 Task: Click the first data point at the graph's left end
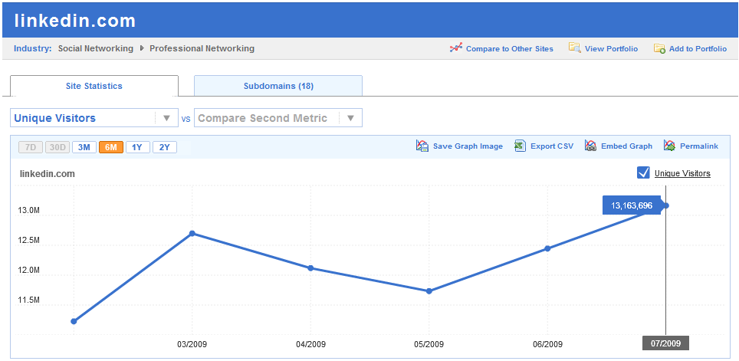pos(74,321)
